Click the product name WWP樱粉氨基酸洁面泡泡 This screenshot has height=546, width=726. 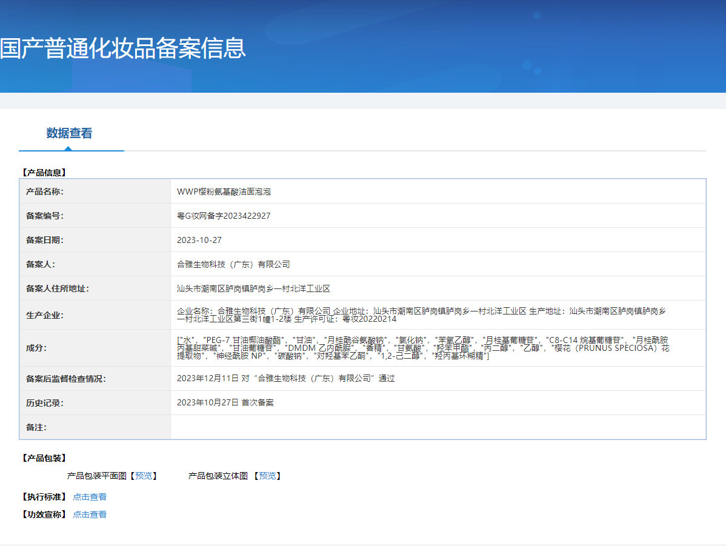pos(224,191)
